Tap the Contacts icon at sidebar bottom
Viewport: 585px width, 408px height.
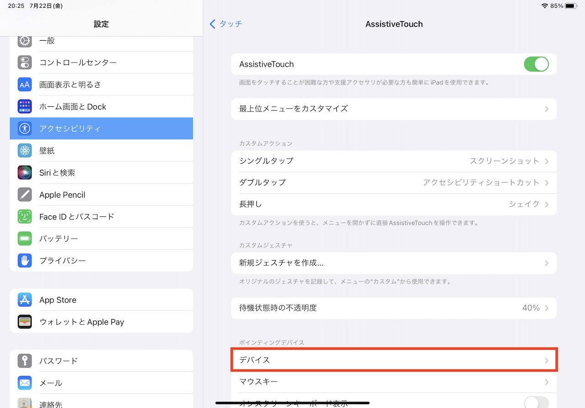(25, 403)
